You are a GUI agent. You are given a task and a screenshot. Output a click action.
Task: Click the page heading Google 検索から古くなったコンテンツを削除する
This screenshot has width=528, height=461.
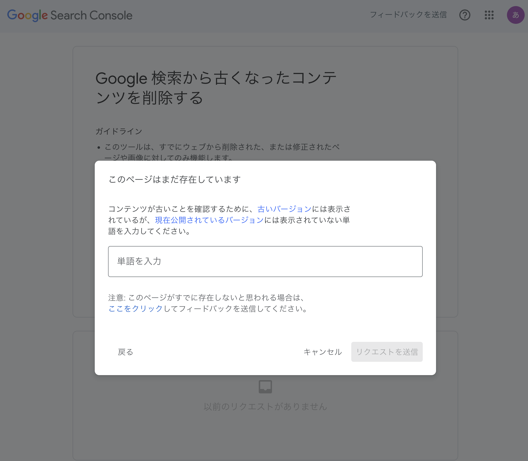coord(216,88)
